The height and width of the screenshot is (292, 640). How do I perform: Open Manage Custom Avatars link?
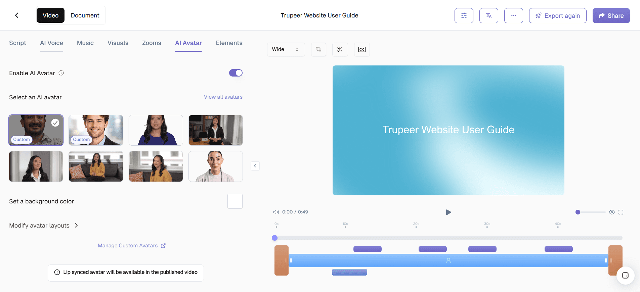(x=132, y=246)
